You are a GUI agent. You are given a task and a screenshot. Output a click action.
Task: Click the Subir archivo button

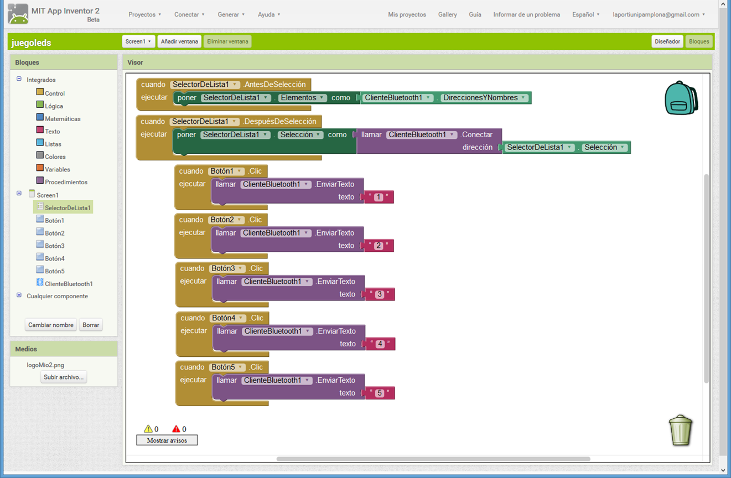[x=64, y=377]
